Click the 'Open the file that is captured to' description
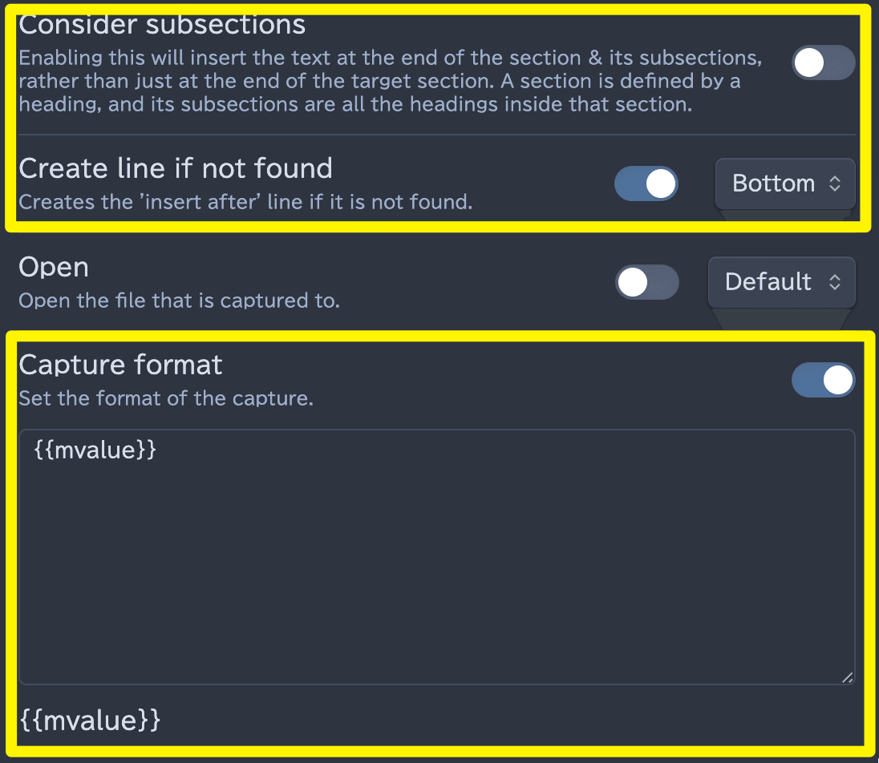Image resolution: width=879 pixels, height=763 pixels. (180, 301)
